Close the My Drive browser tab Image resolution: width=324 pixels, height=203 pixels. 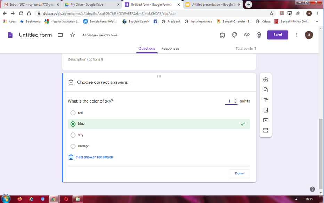(118, 4)
